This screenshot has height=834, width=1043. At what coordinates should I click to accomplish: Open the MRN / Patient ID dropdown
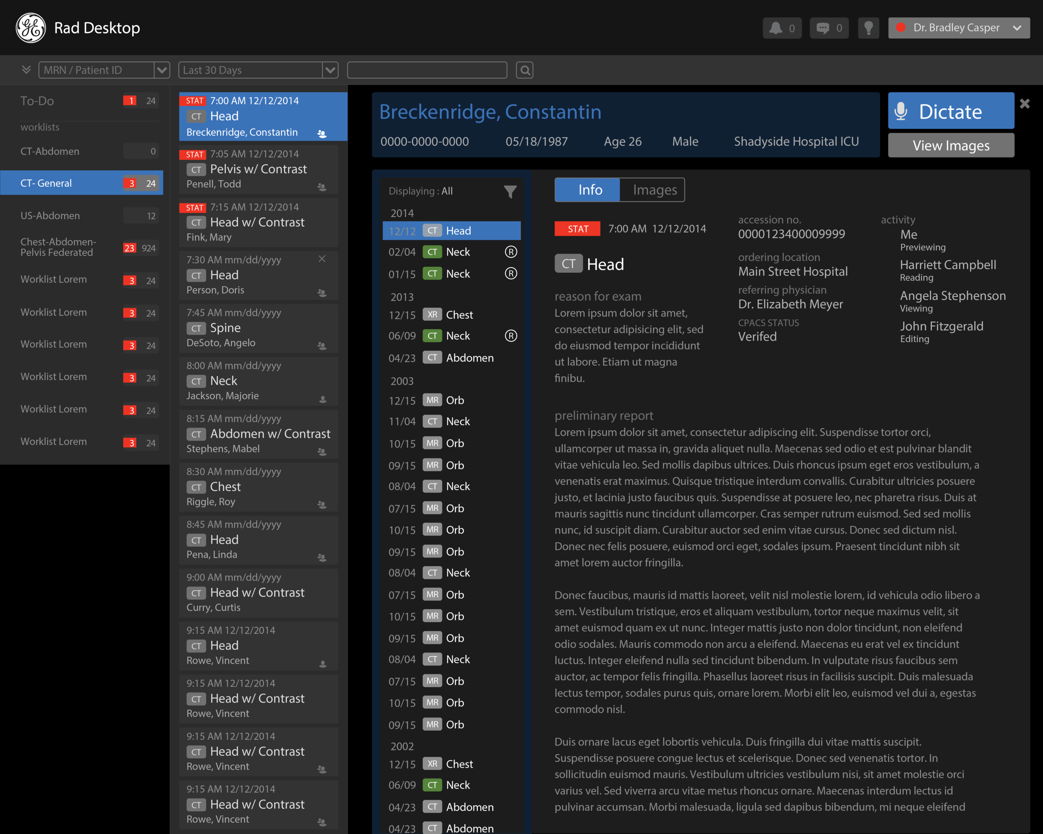[x=104, y=70]
